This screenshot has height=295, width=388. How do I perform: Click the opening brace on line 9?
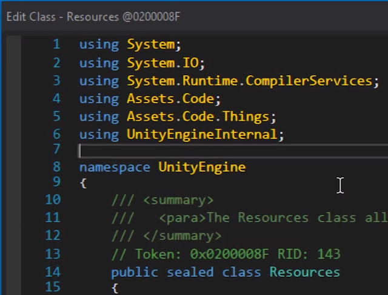click(x=83, y=183)
